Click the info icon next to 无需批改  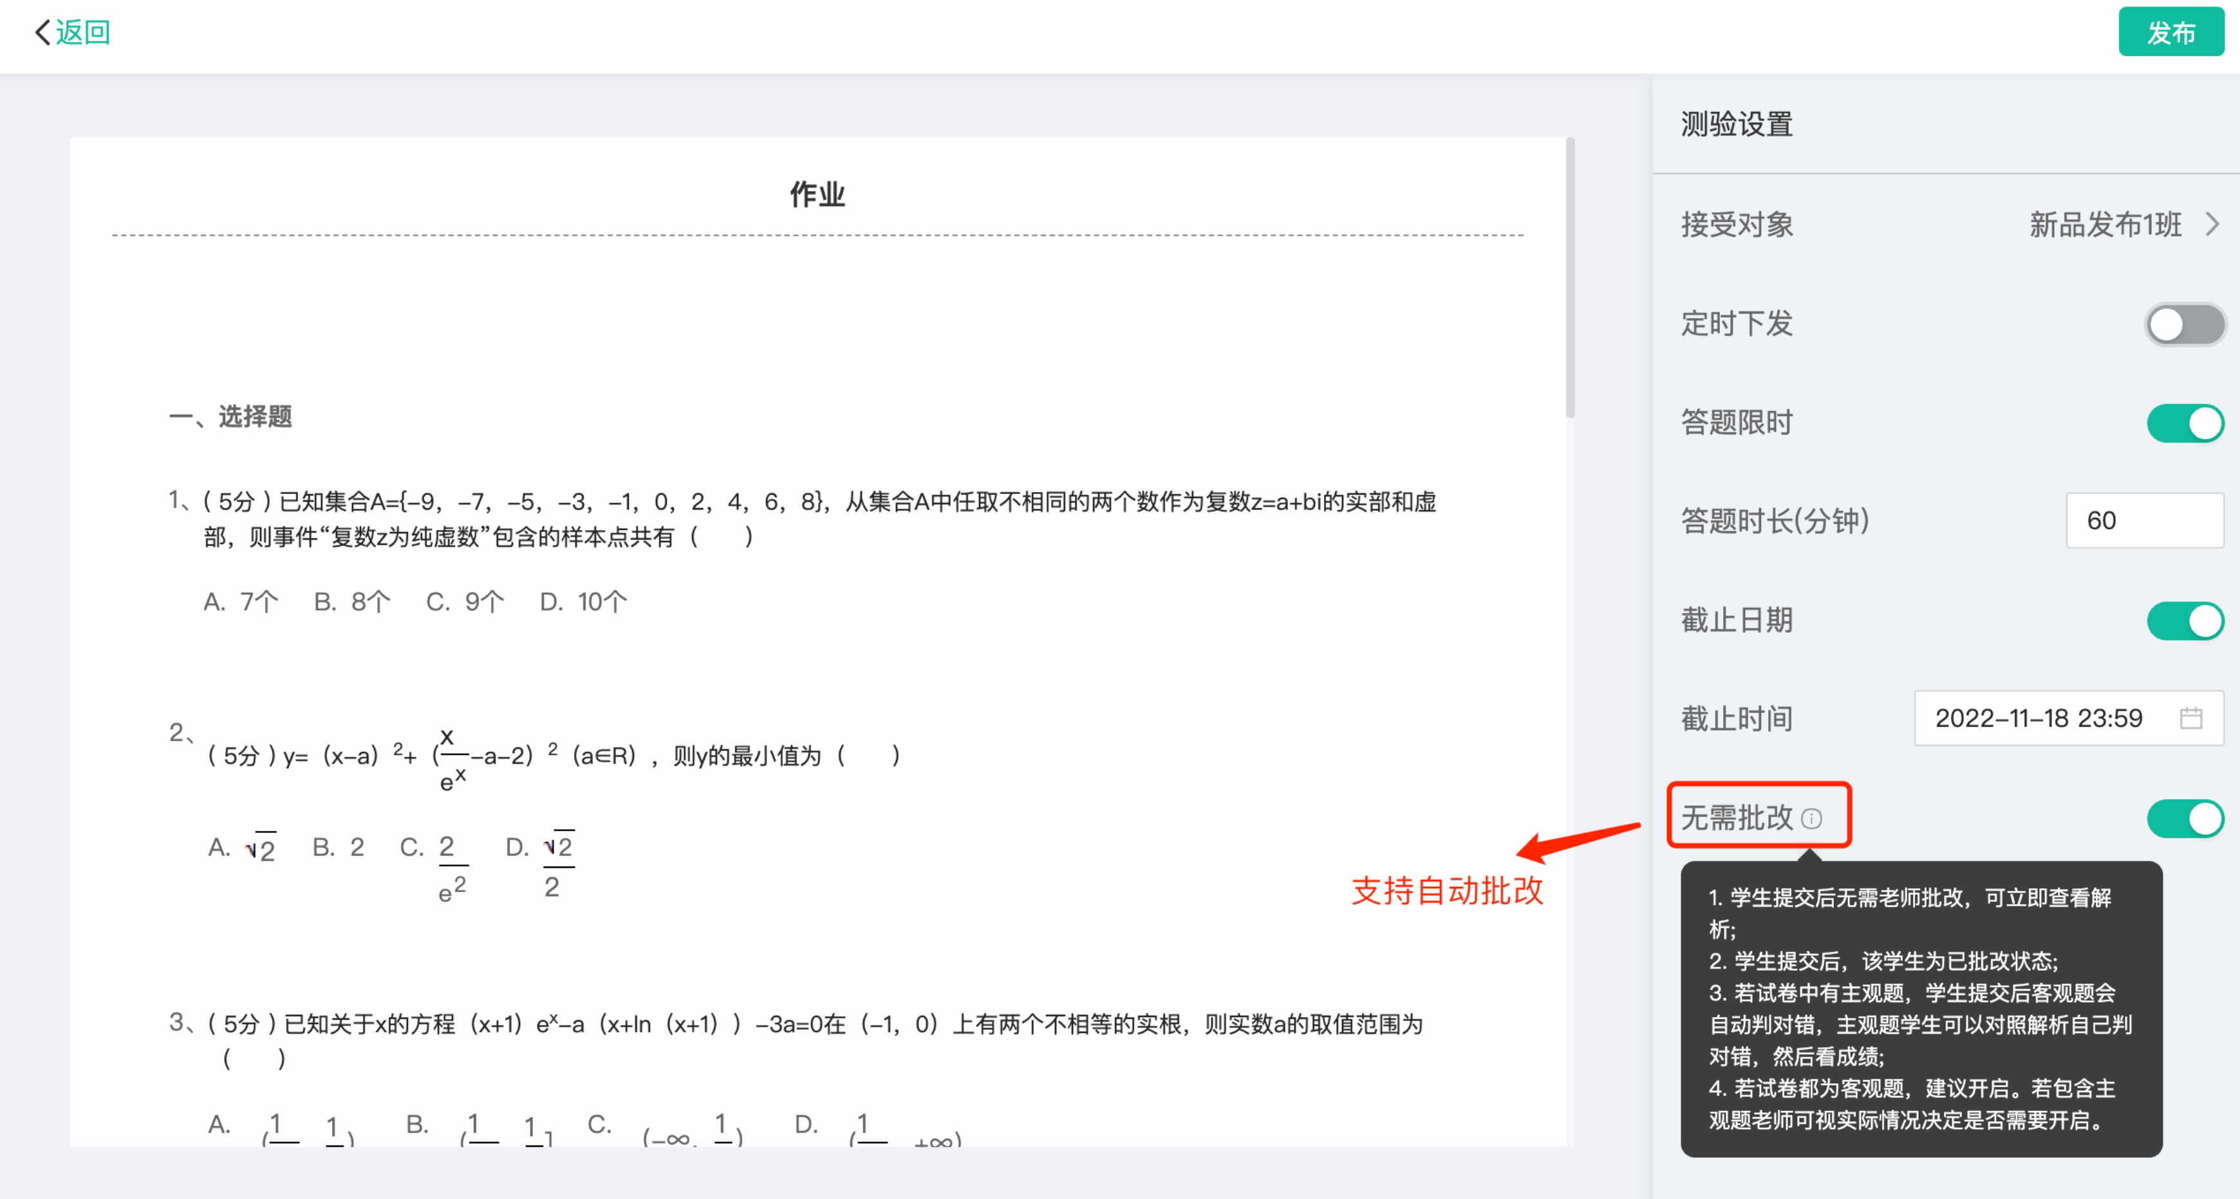tap(1811, 818)
